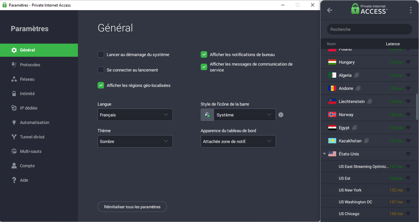Click the IP dédiée globe icon

tap(14, 108)
